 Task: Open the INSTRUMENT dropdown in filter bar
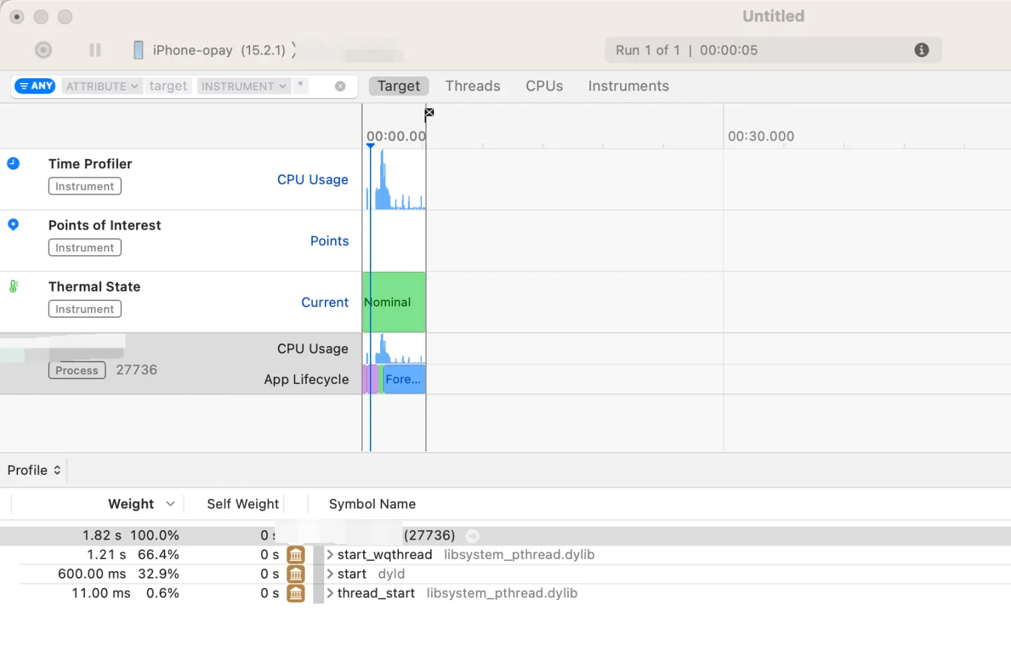243,86
